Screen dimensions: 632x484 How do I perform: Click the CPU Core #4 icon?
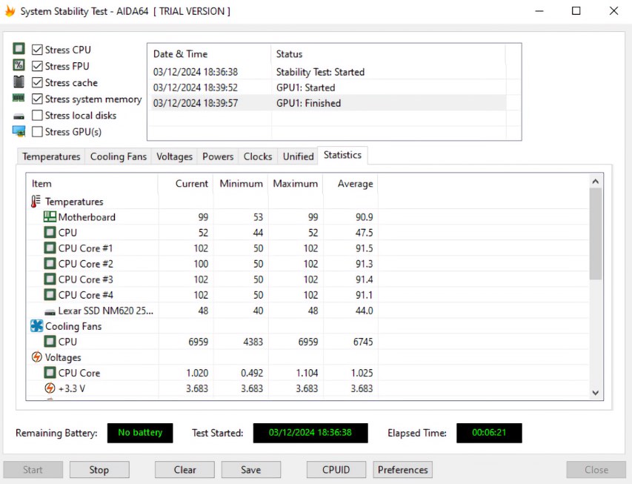pos(50,295)
